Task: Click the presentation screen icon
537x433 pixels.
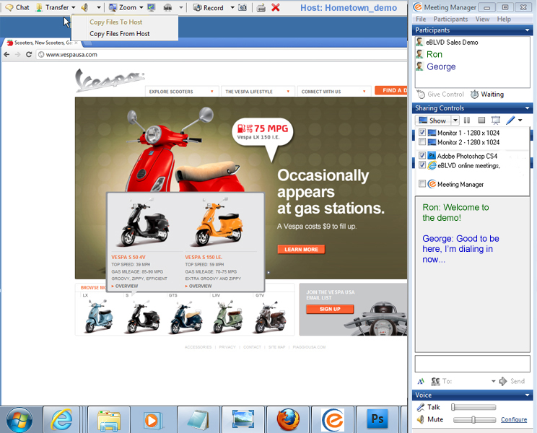Action: (x=496, y=120)
